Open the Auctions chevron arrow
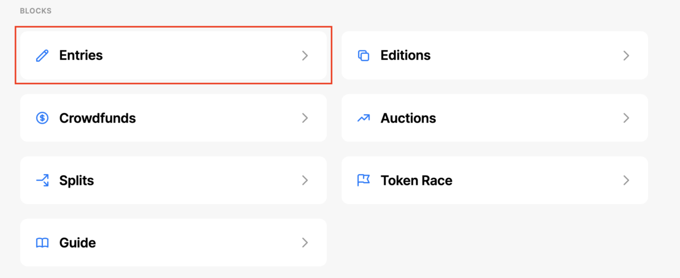The height and width of the screenshot is (278, 680). tap(626, 118)
